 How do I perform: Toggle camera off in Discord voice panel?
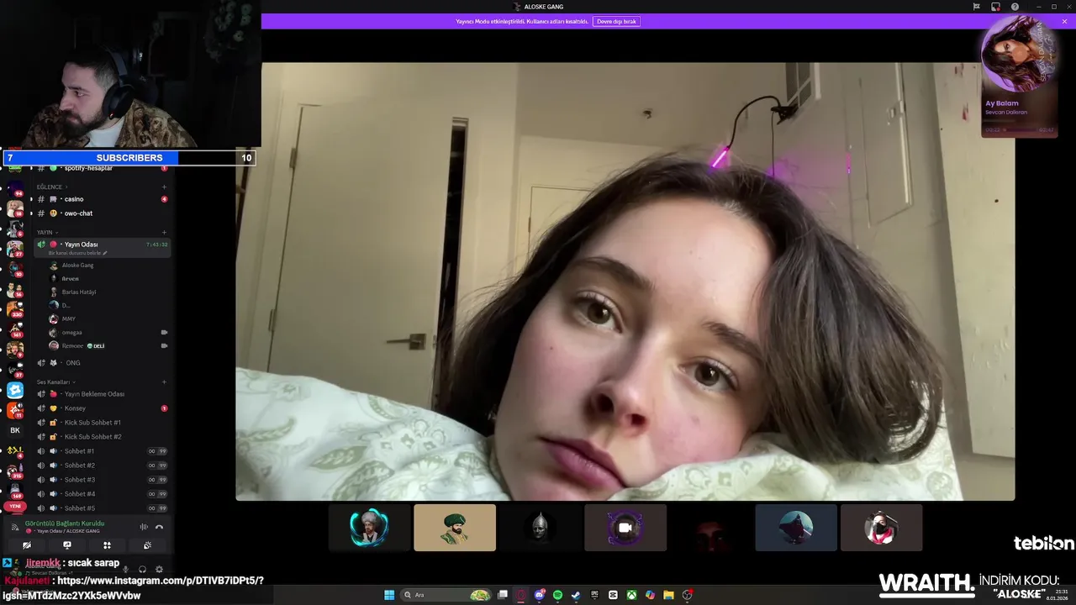click(27, 545)
